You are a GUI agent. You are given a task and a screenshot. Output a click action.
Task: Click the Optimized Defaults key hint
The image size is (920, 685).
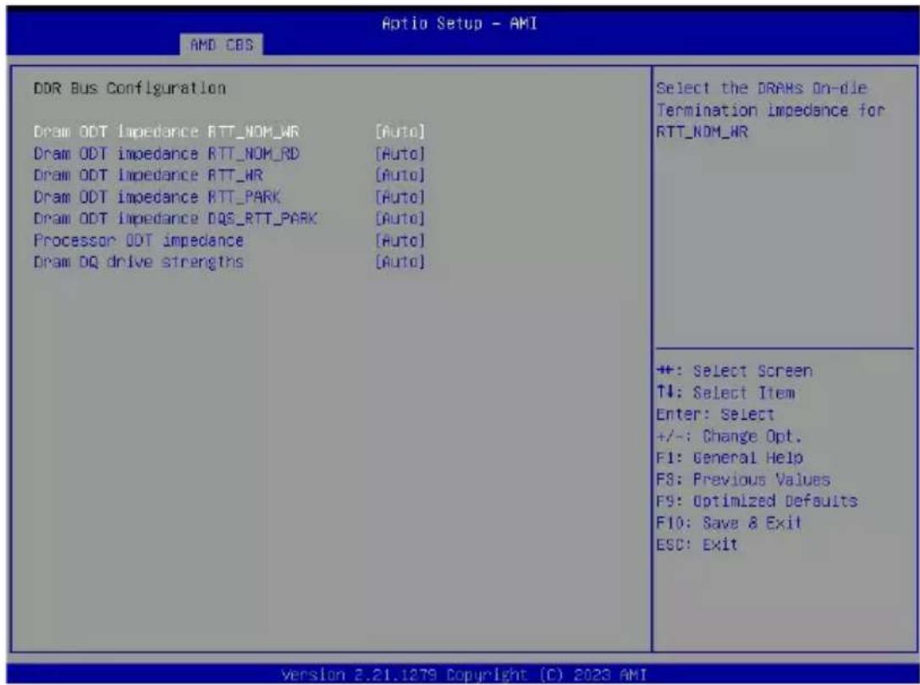[757, 501]
